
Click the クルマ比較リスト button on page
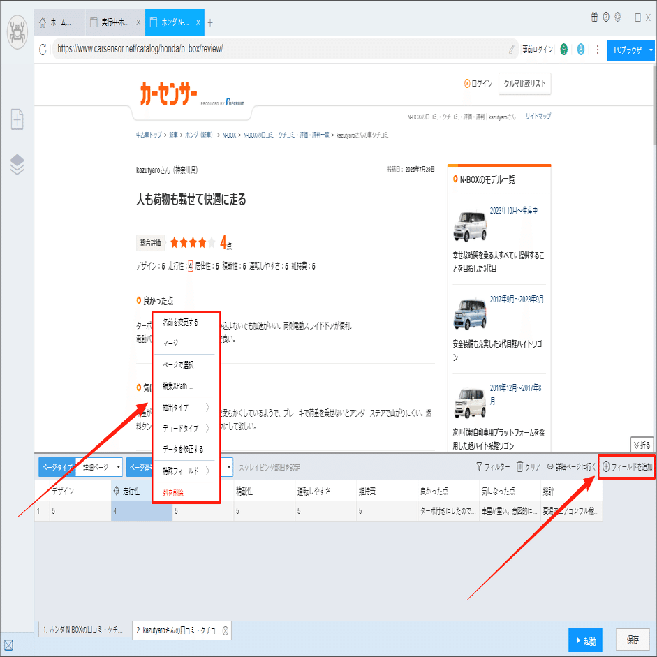pos(524,84)
